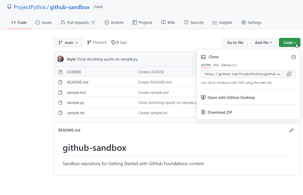
Task: Click the tag icon next to 0 tags
Action: coord(113,42)
